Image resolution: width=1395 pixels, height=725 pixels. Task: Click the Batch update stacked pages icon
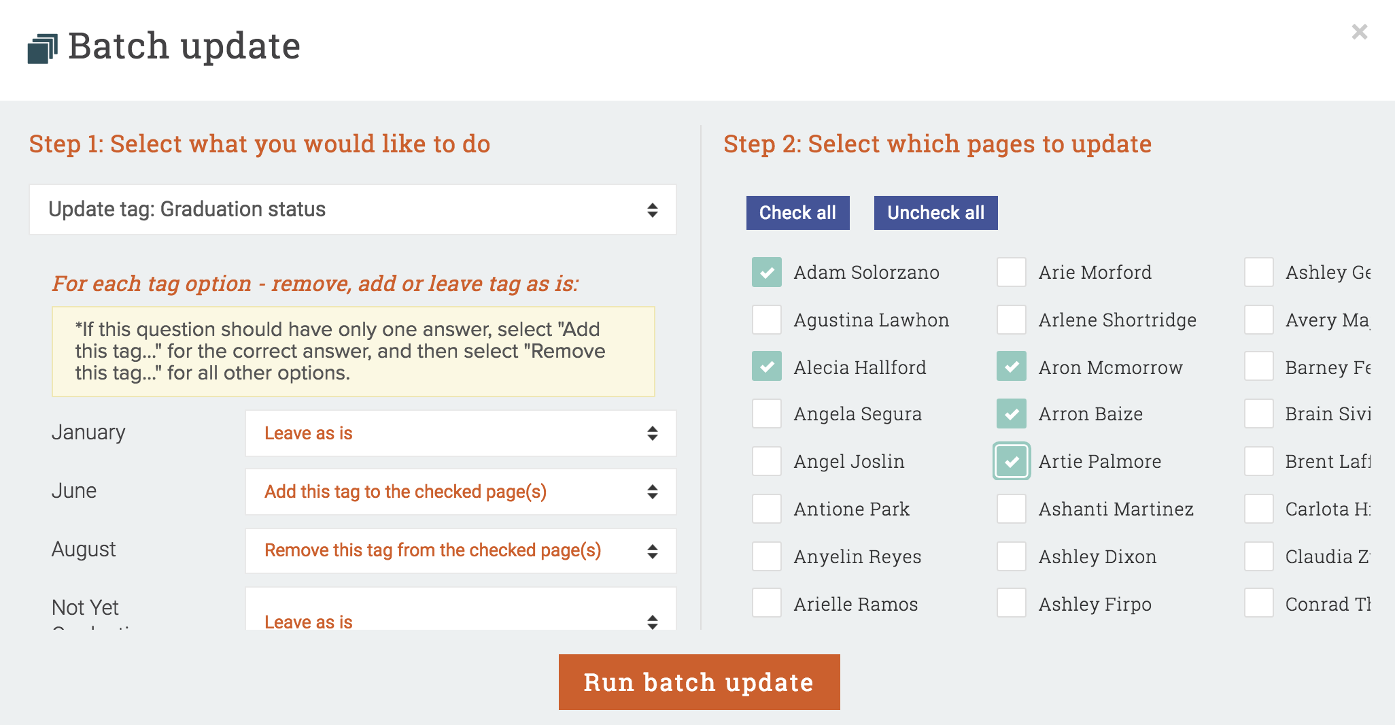[42, 49]
